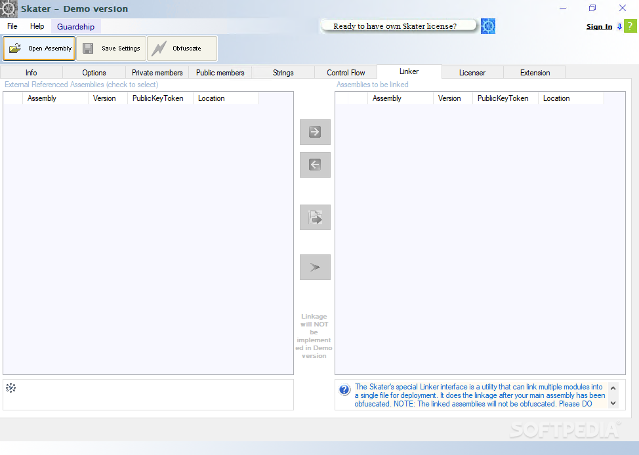Restore down the Skater window
The width and height of the screenshot is (639, 455).
(x=592, y=8)
